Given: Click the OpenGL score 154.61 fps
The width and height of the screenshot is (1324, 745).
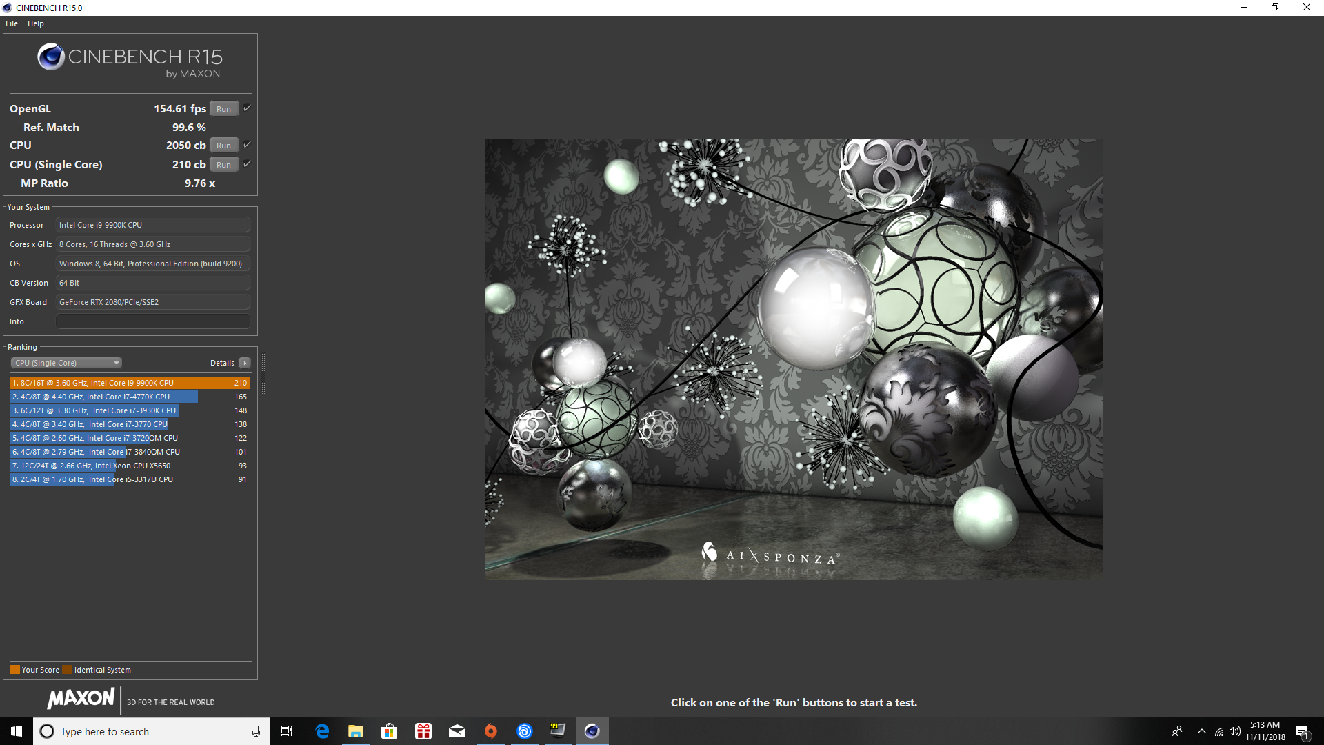Looking at the screenshot, I should pyautogui.click(x=180, y=109).
